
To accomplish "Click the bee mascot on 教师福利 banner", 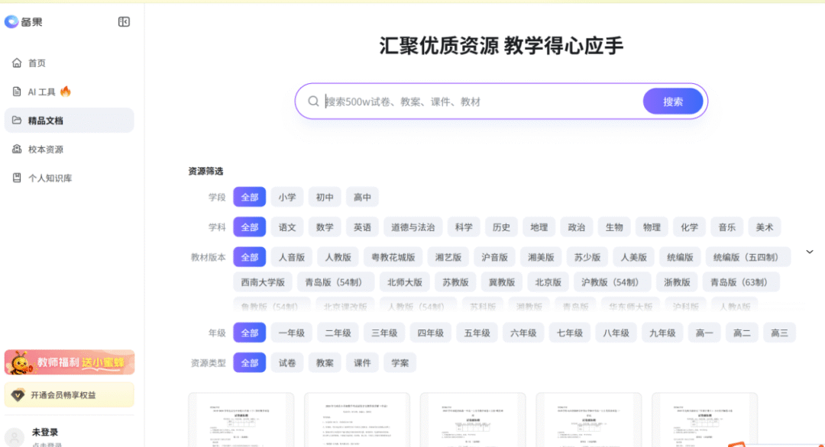I will tap(19, 362).
